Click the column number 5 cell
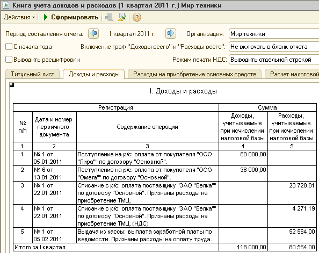 coord(292,146)
